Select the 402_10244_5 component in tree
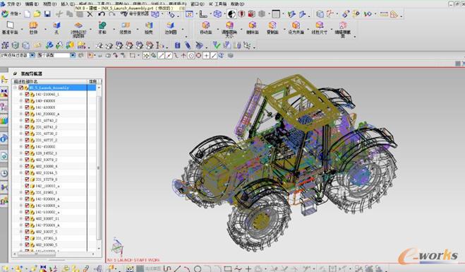 [x=47, y=173]
